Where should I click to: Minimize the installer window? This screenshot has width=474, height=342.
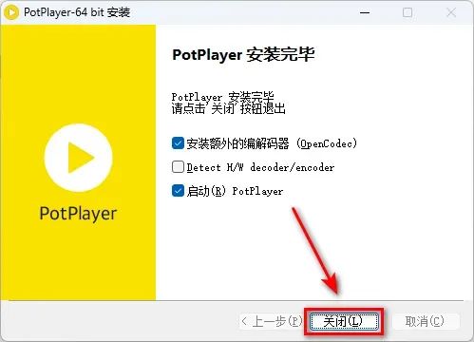tap(365, 13)
